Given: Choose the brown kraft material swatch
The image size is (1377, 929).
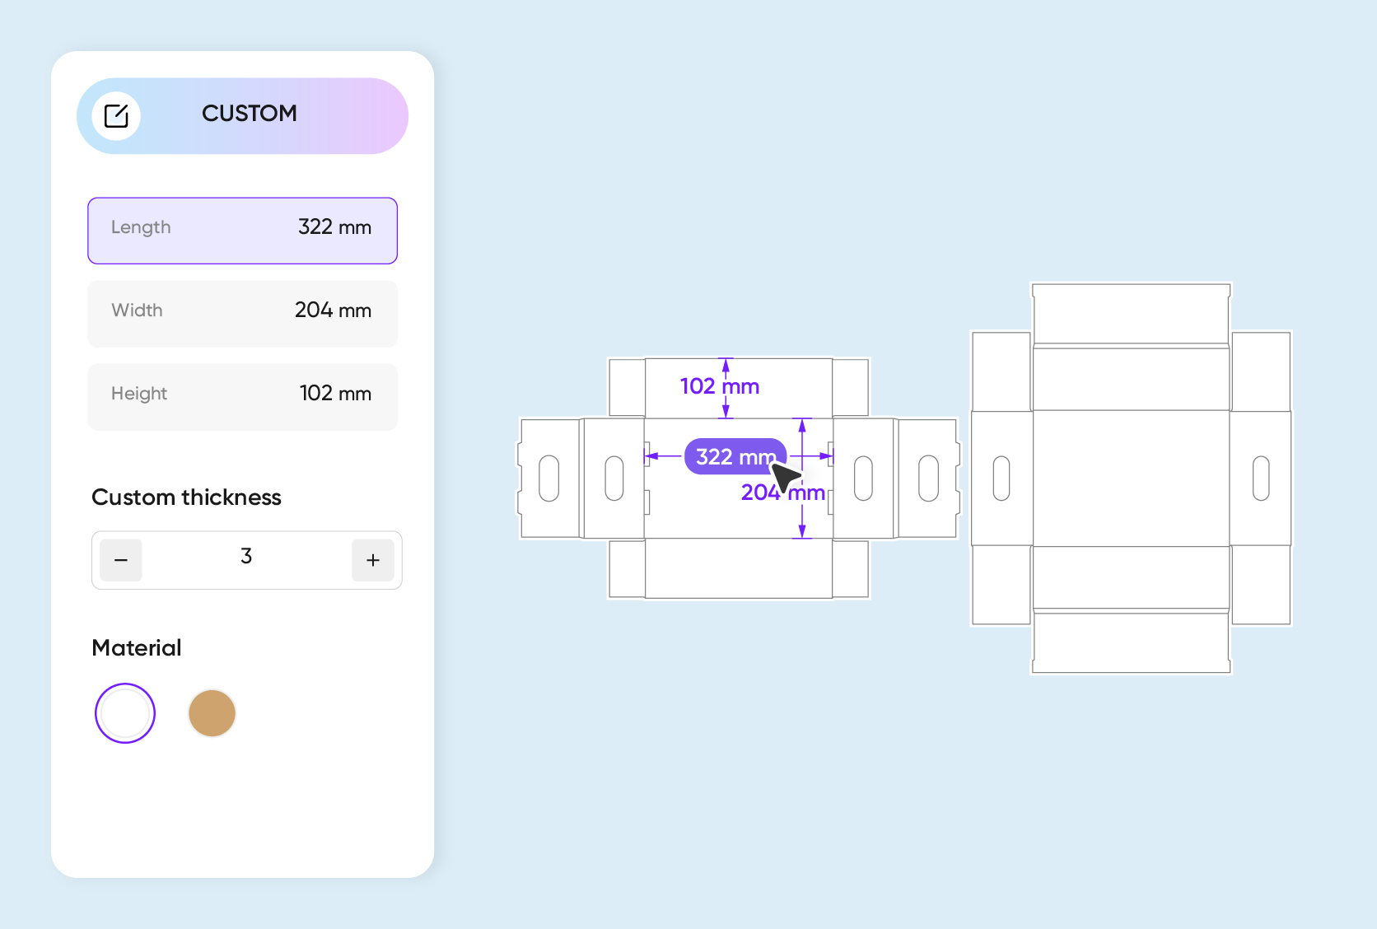Looking at the screenshot, I should pyautogui.click(x=212, y=713).
